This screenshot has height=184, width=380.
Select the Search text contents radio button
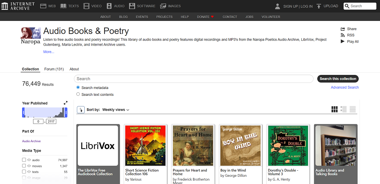78,94
